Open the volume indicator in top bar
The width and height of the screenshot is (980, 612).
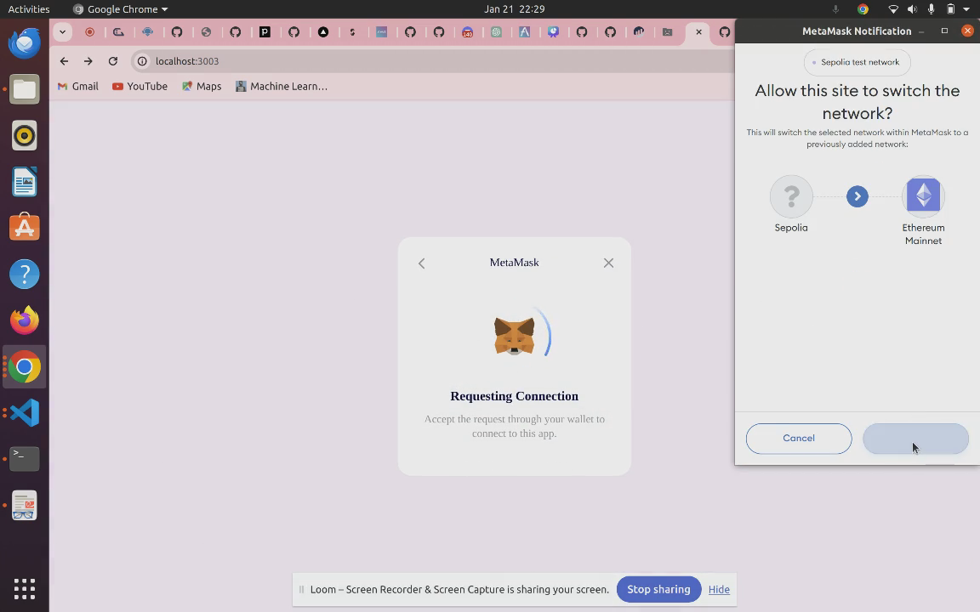[912, 8]
